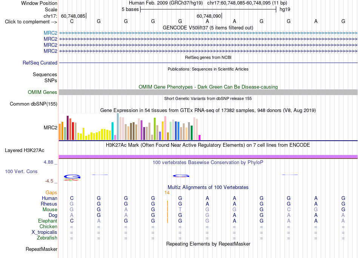The image size is (358, 258).
Task: Click the Layered H3K27Ac track label
Action: 24,150
